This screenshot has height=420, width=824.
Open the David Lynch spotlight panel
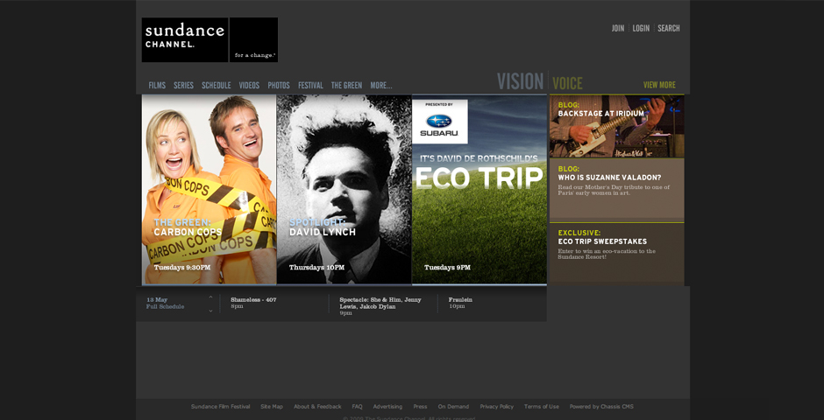pos(345,189)
